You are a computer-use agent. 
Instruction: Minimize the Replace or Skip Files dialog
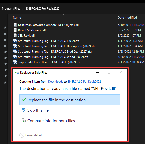point(98,72)
